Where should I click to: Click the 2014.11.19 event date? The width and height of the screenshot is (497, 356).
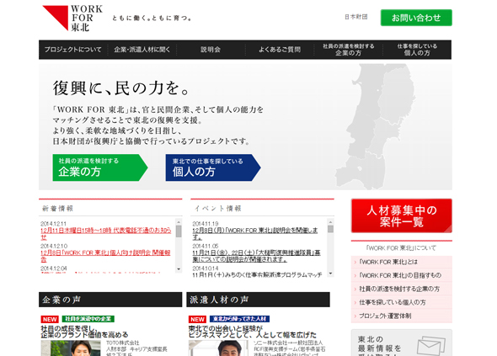205,224
